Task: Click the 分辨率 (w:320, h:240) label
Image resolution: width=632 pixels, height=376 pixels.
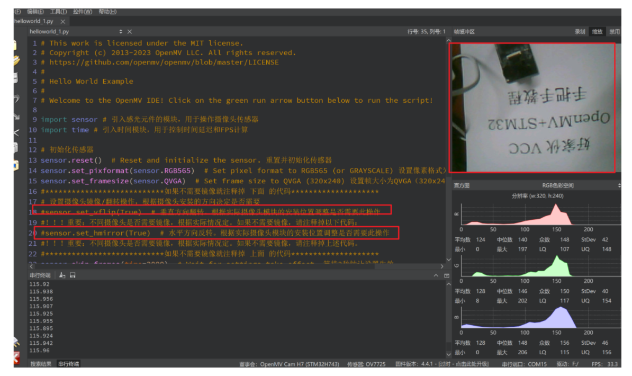Action: click(537, 195)
